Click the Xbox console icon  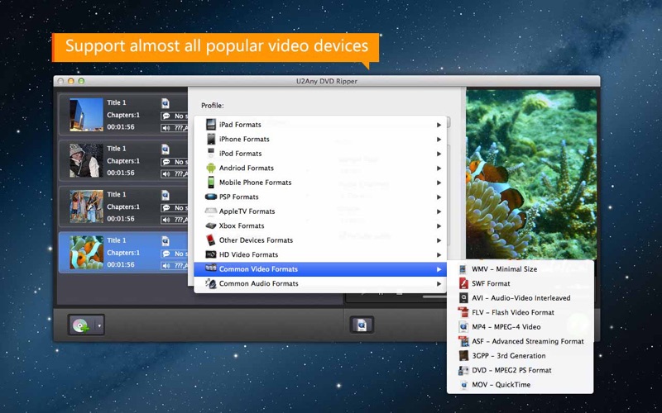[211, 225]
